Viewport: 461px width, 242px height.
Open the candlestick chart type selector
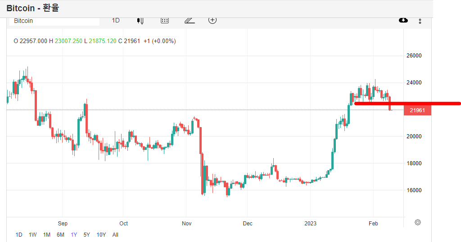pos(140,21)
